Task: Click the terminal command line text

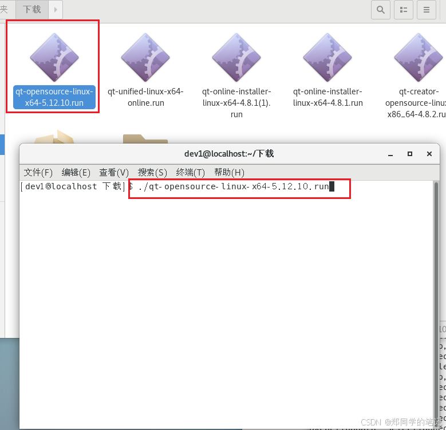Action: point(234,186)
